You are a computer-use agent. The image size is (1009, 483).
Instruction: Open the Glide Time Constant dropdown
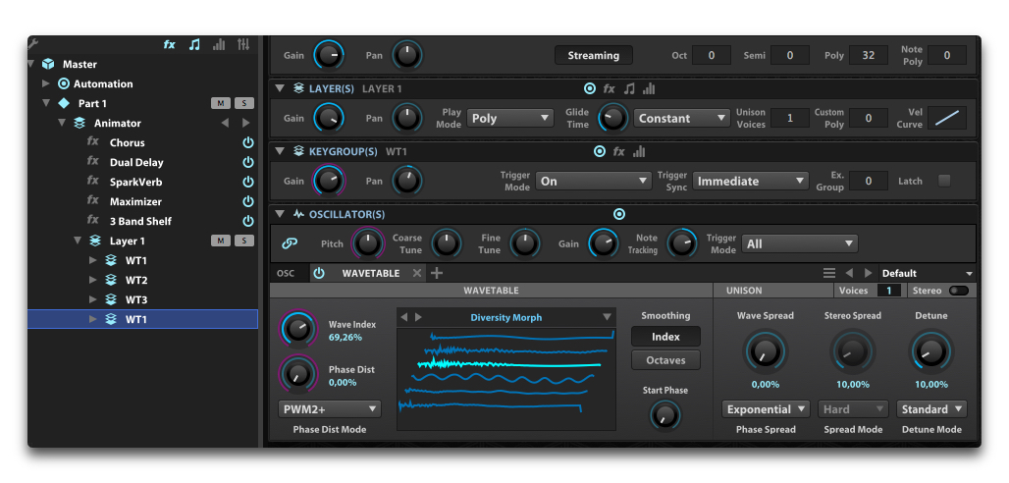coord(681,119)
